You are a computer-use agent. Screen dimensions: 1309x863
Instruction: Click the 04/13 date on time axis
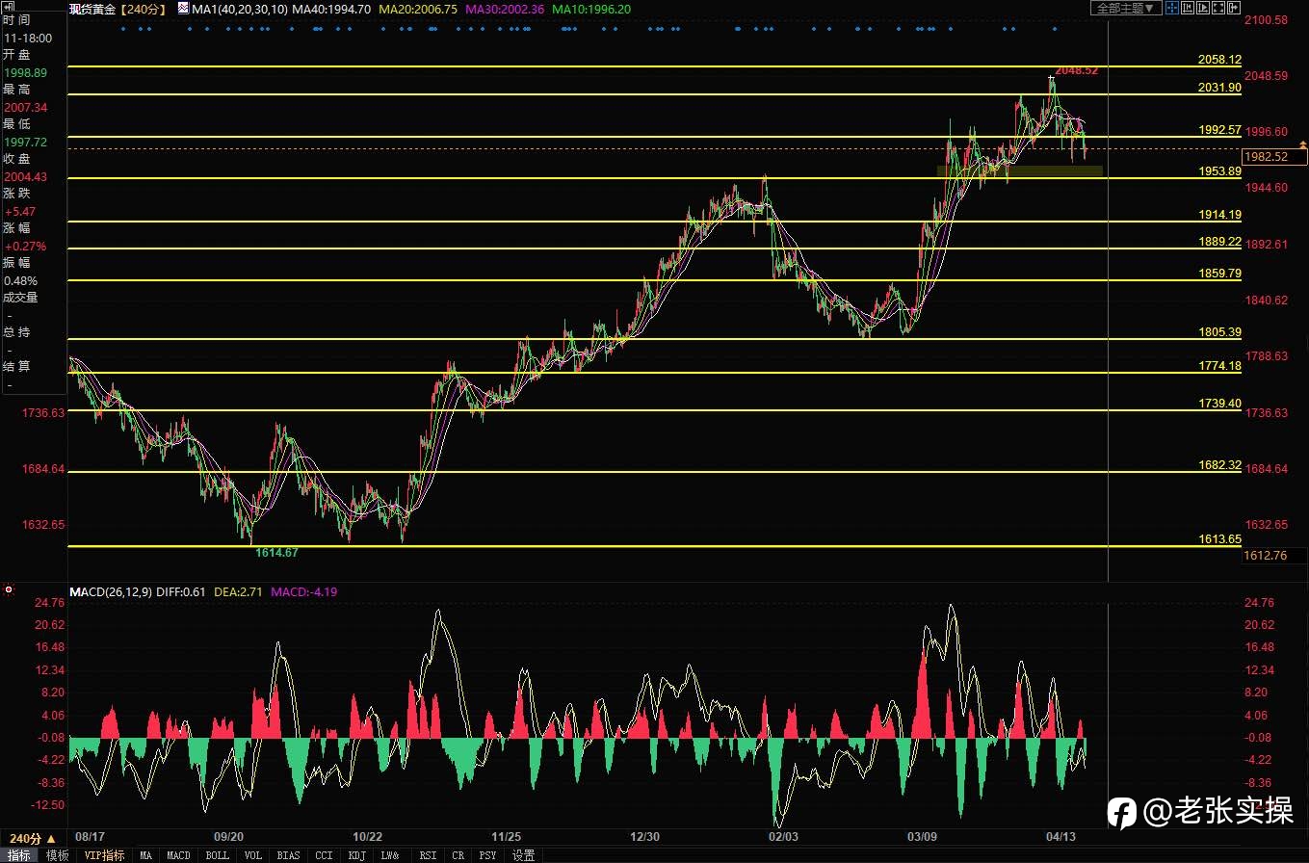(1060, 836)
